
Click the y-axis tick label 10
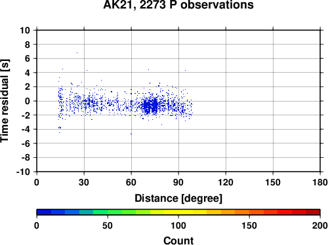[25, 30]
